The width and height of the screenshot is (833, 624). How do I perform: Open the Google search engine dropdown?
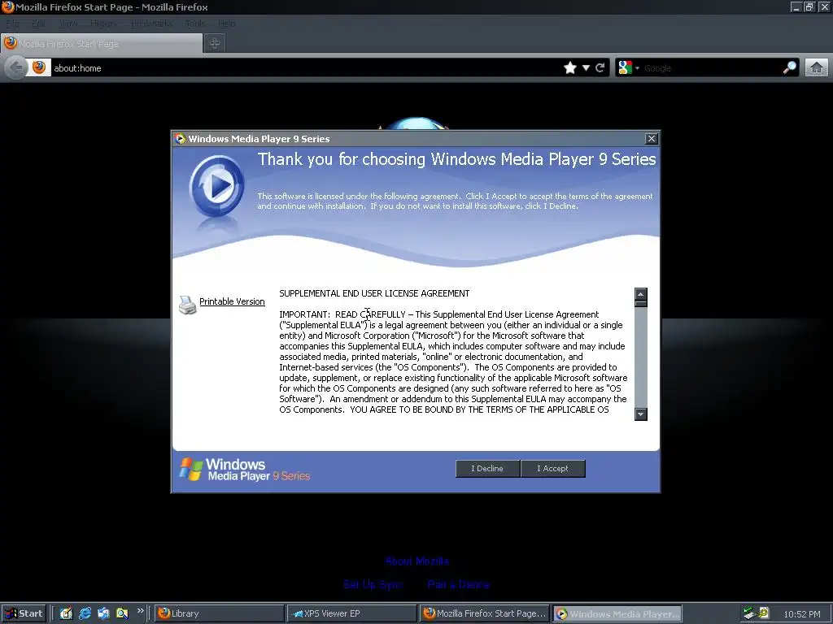pos(628,68)
